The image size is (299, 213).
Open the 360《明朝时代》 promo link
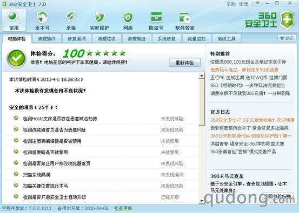click(x=248, y=85)
